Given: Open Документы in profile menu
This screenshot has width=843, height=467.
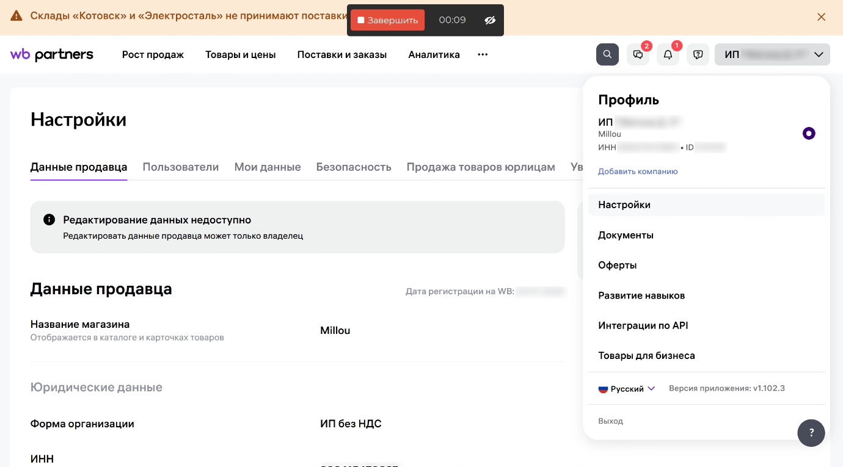Looking at the screenshot, I should (706, 235).
